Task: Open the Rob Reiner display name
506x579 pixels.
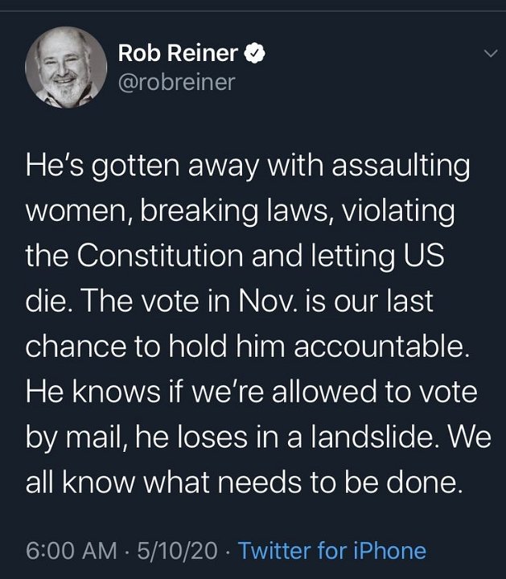Action: click(178, 53)
